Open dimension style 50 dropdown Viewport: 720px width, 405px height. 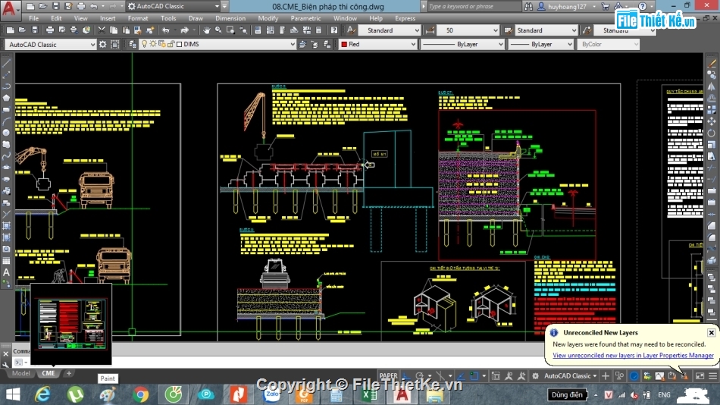pos(495,30)
